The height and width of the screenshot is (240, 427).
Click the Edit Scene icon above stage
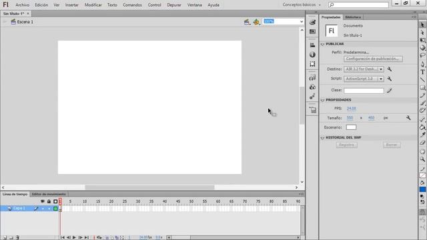[247, 22]
